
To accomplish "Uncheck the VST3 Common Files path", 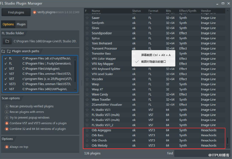I will click(6, 84).
